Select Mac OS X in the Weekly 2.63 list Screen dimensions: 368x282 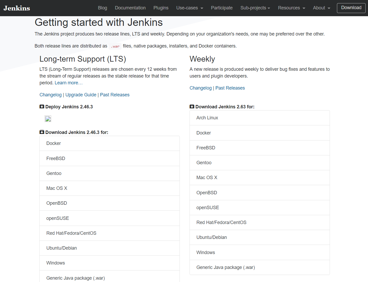point(260,178)
